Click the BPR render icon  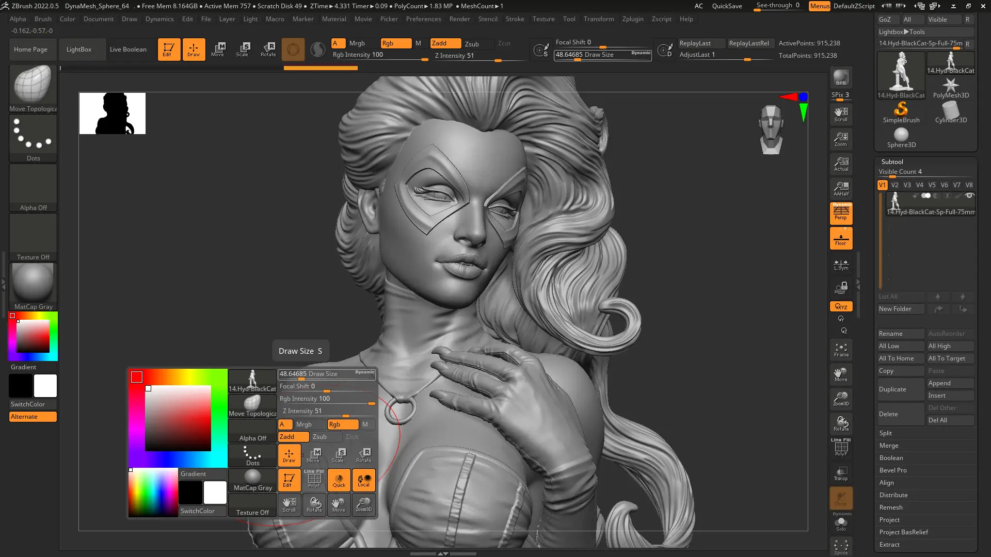(841, 77)
